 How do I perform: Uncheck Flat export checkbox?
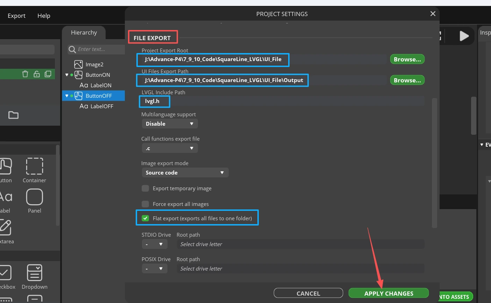145,218
